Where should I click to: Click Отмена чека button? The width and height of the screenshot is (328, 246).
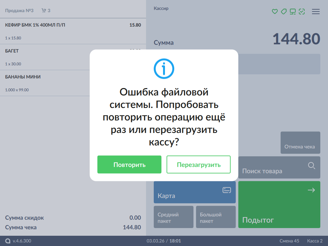pyautogui.click(x=300, y=143)
